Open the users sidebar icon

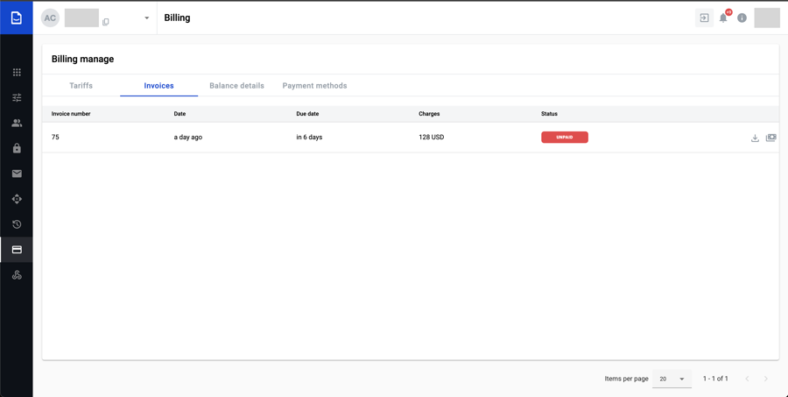point(17,124)
